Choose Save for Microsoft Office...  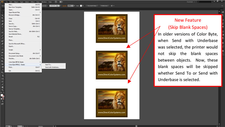coord(23,44)
